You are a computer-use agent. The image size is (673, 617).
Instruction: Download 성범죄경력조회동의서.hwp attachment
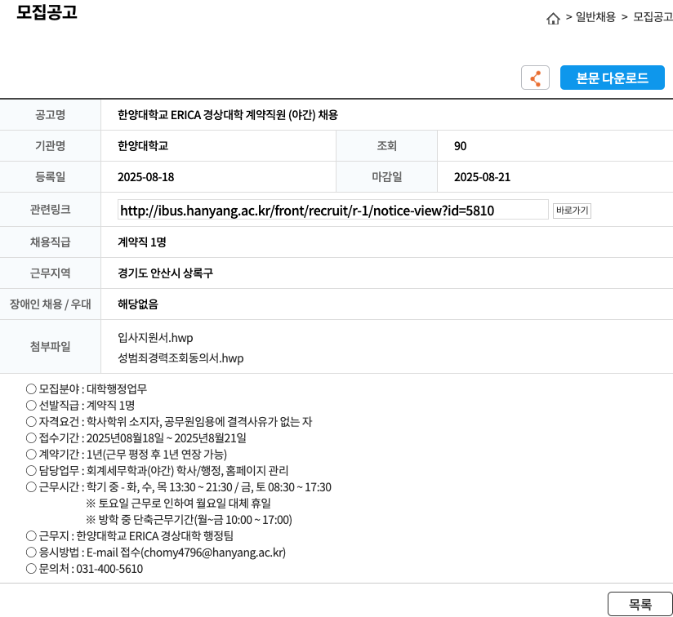[x=181, y=358]
